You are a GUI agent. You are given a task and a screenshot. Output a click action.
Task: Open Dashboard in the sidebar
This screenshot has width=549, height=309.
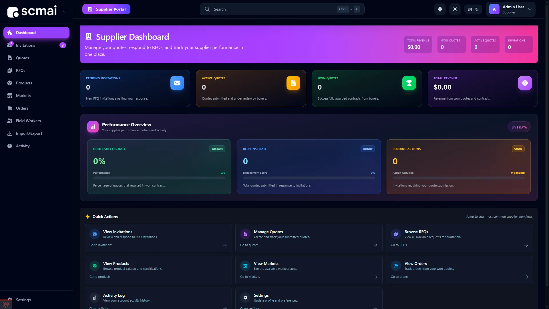(x=36, y=33)
